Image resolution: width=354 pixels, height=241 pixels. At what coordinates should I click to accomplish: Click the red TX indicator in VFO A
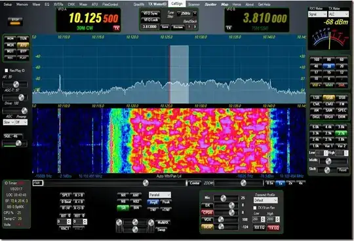pos(116,28)
